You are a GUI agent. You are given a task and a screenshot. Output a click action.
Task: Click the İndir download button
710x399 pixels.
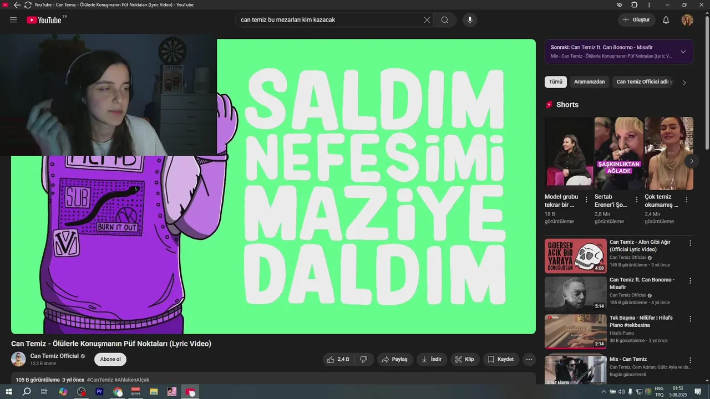pos(432,359)
